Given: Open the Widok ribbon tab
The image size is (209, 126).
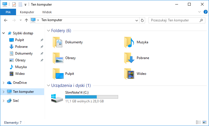Looking at the screenshot, I should [x=47, y=12].
